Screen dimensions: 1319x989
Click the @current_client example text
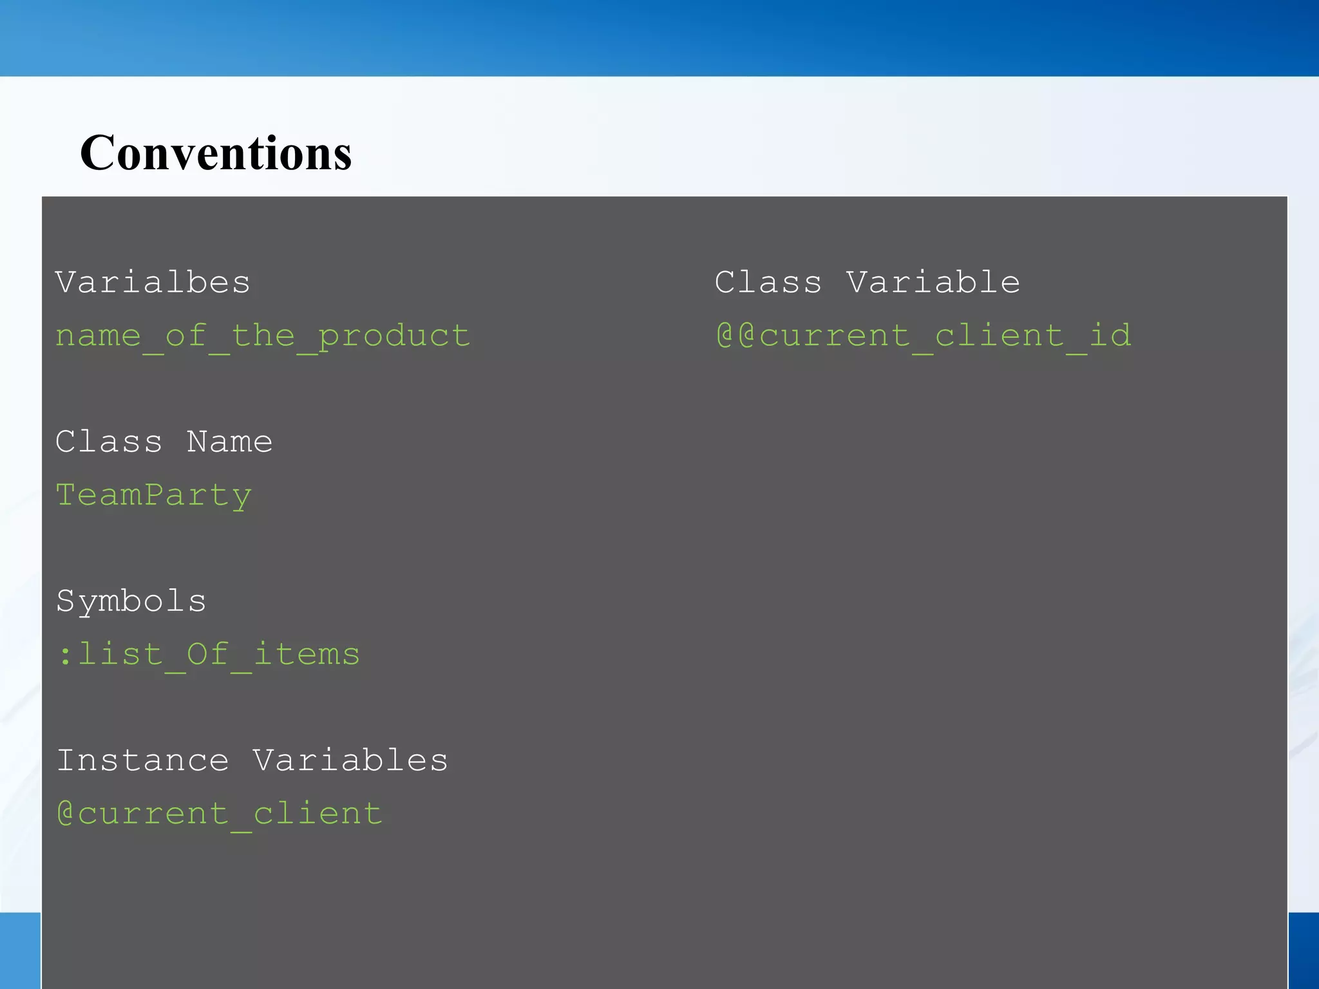(220, 814)
